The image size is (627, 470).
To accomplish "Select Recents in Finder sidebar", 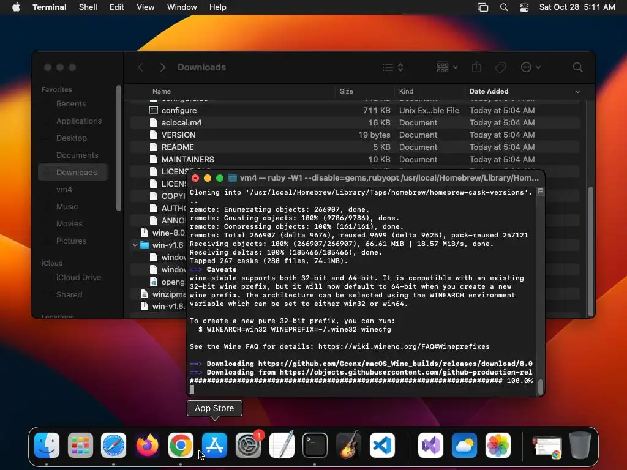I will pyautogui.click(x=71, y=104).
